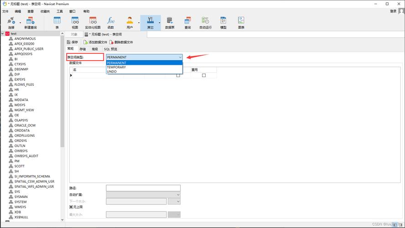Open dropdown arrow next to 用户

[139, 23]
